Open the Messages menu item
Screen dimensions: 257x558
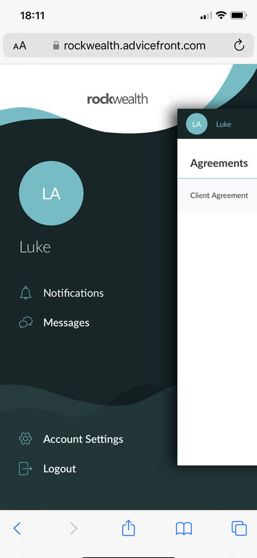[66, 323]
